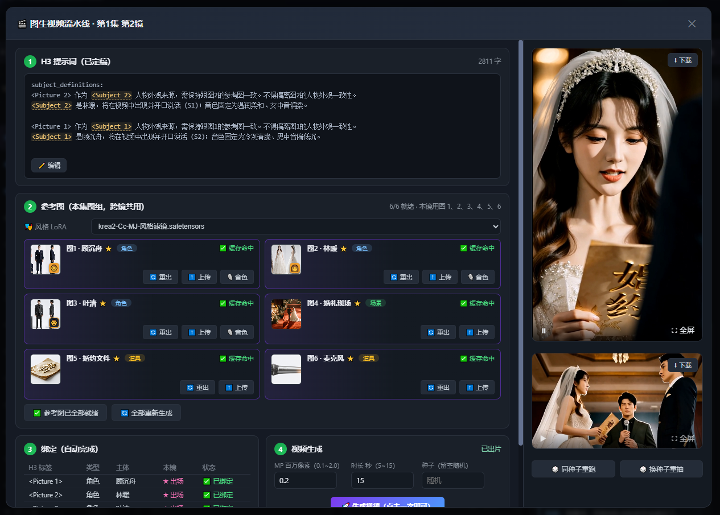Click the 2811 字 character count
Image resolution: width=720 pixels, height=515 pixels.
coord(489,61)
